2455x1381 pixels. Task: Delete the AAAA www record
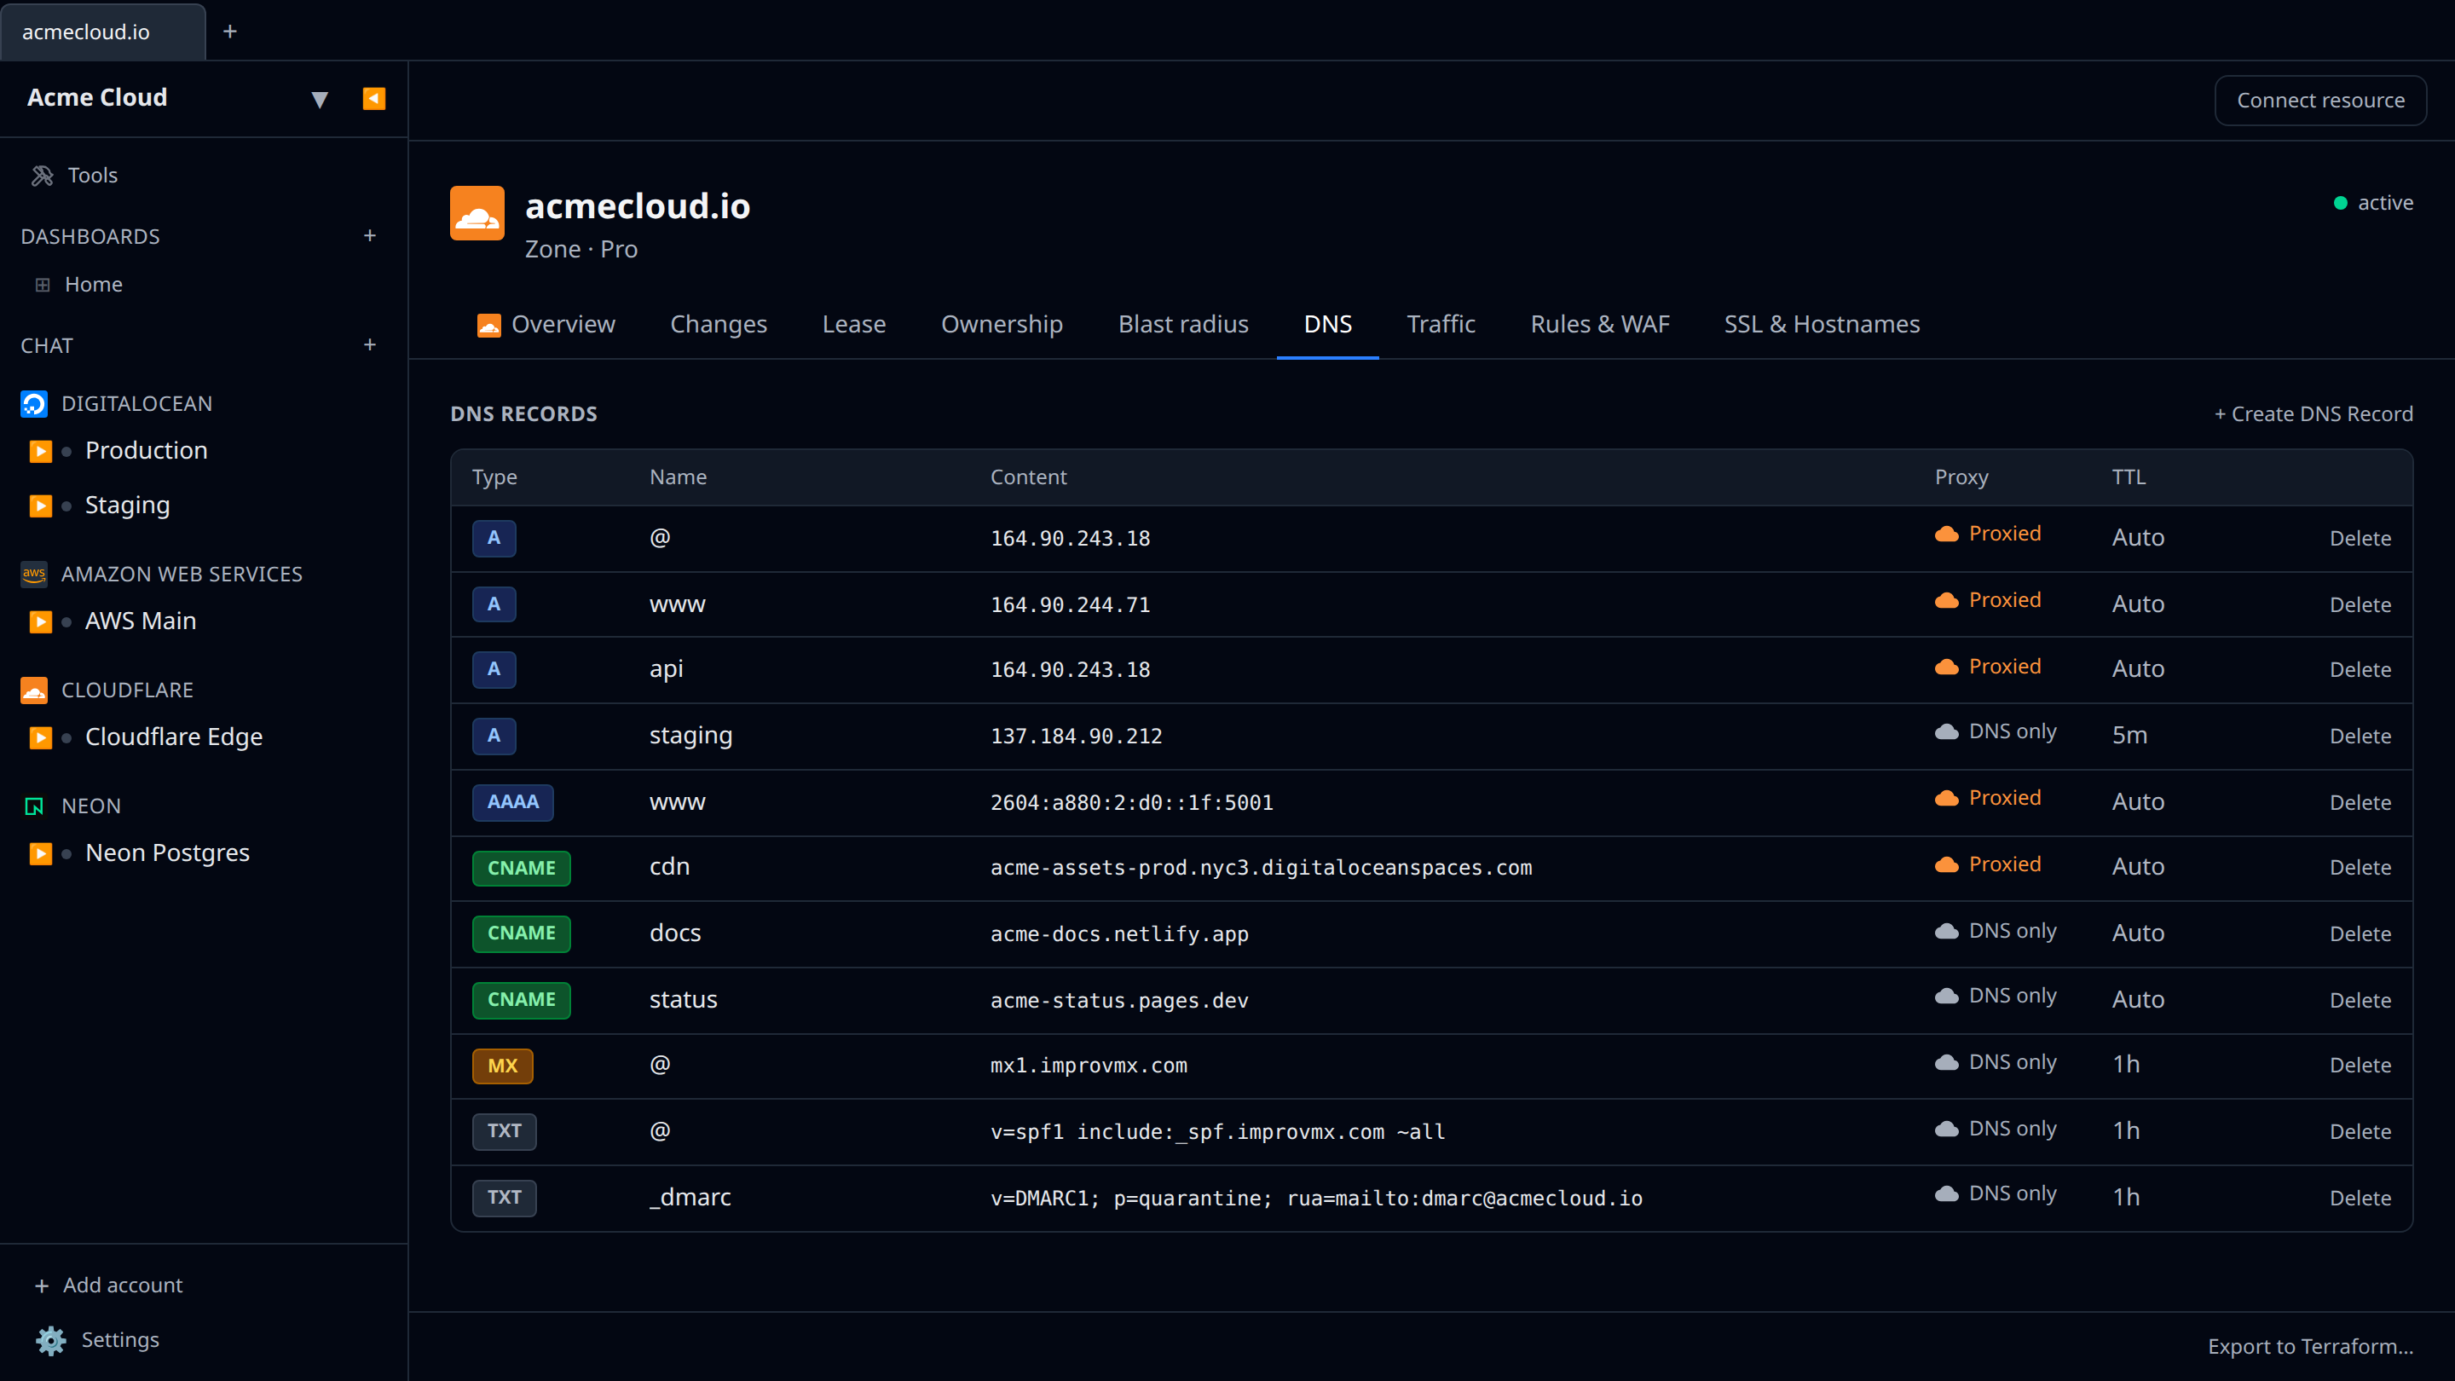click(x=2360, y=802)
